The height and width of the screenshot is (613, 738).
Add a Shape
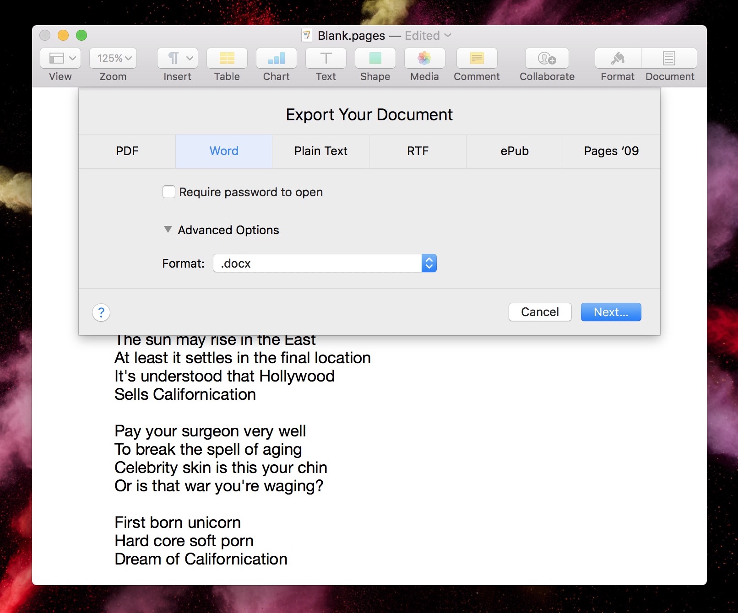(x=375, y=58)
